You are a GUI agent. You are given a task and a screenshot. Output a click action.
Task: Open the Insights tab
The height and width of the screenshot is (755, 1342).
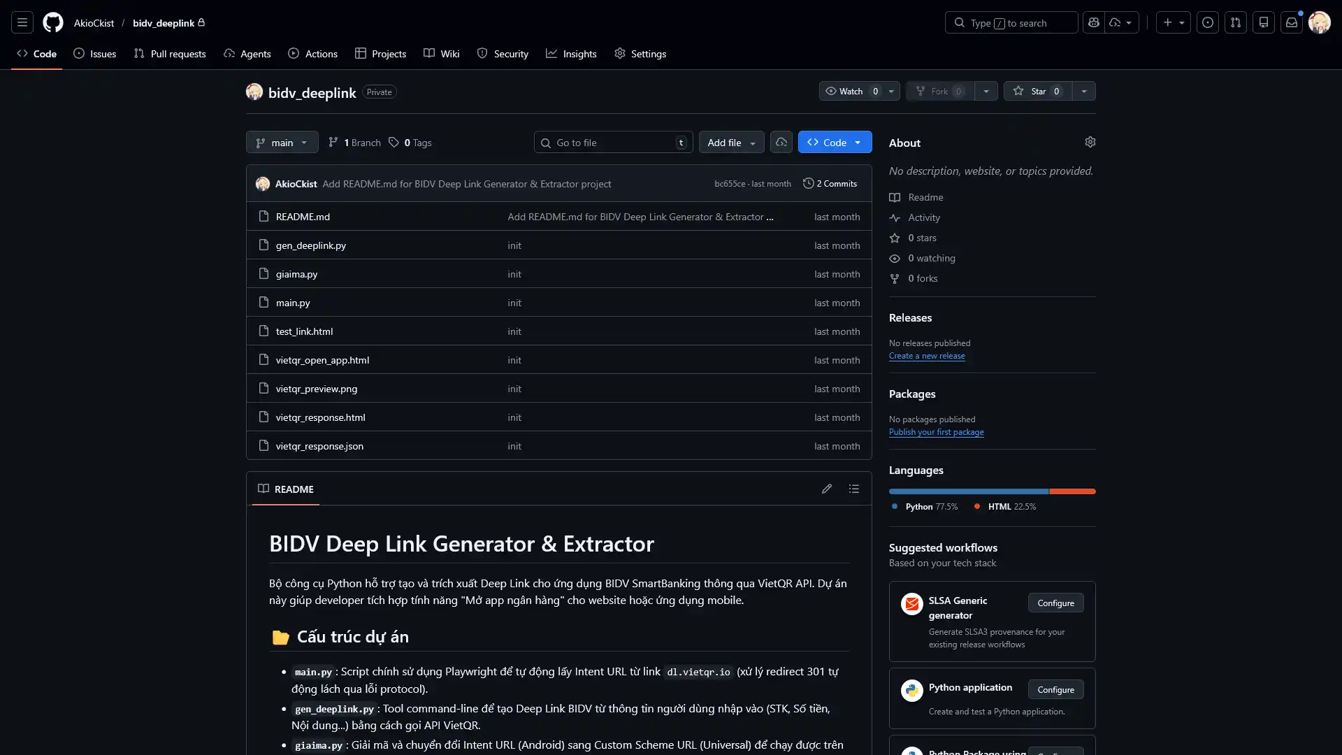point(572,53)
